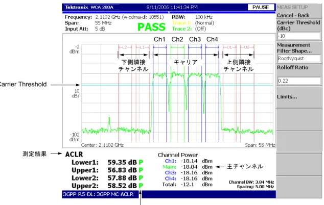This screenshot has height=205, width=324.
Task: Click the Span: 55 MHz graph label
Action: pos(260,145)
